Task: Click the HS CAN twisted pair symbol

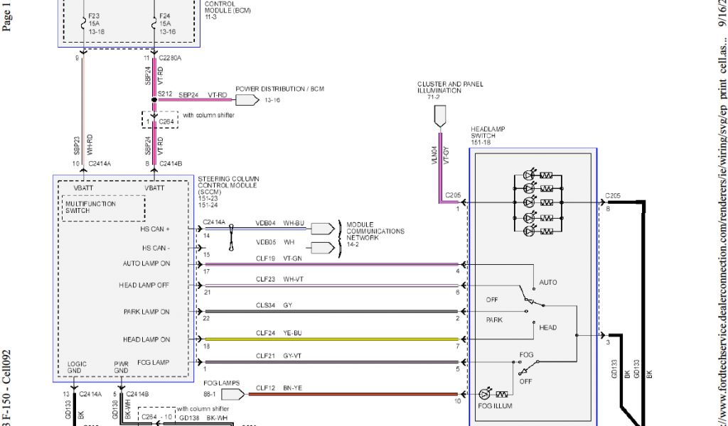Action: [231, 239]
